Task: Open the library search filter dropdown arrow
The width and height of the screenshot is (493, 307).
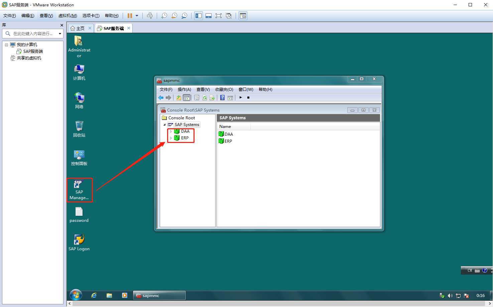Action: point(60,34)
